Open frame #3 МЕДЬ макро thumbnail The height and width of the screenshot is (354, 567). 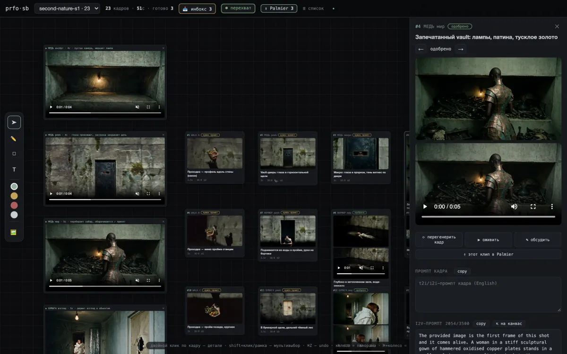(x=361, y=153)
